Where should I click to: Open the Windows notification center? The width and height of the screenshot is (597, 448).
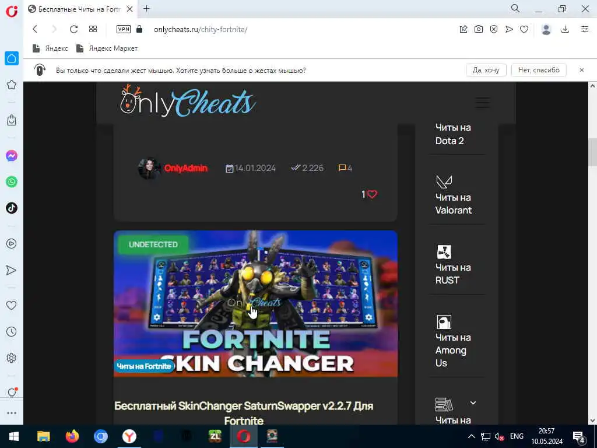pyautogui.click(x=579, y=436)
